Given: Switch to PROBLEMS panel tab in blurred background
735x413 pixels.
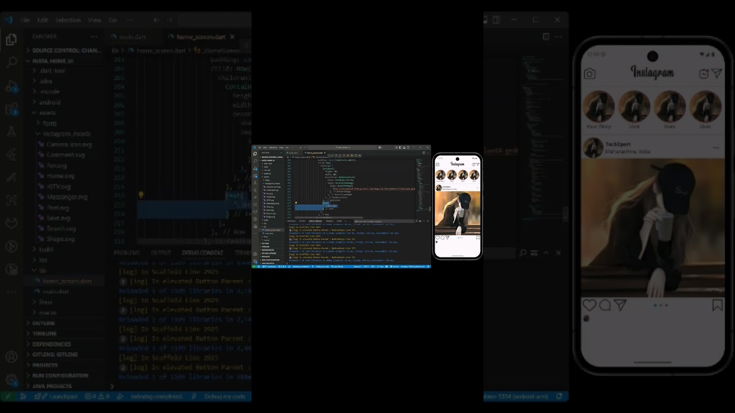Looking at the screenshot, I should point(126,252).
